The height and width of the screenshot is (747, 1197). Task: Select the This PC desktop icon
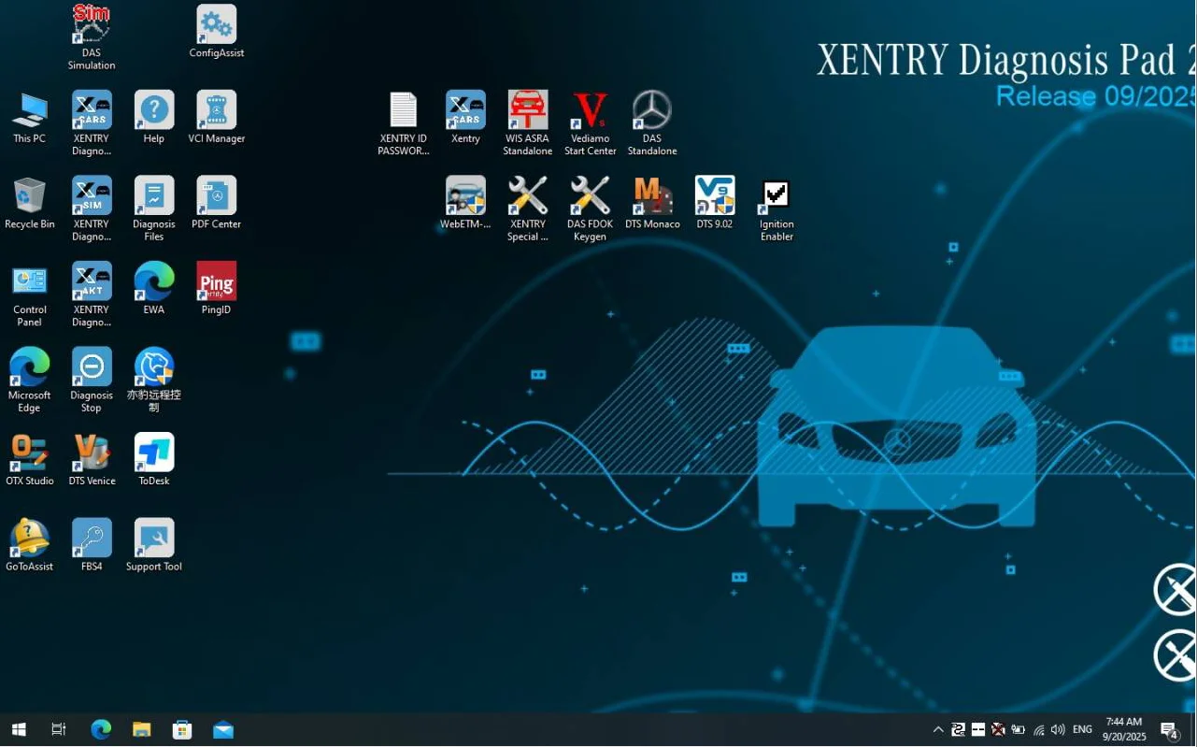pos(30,117)
